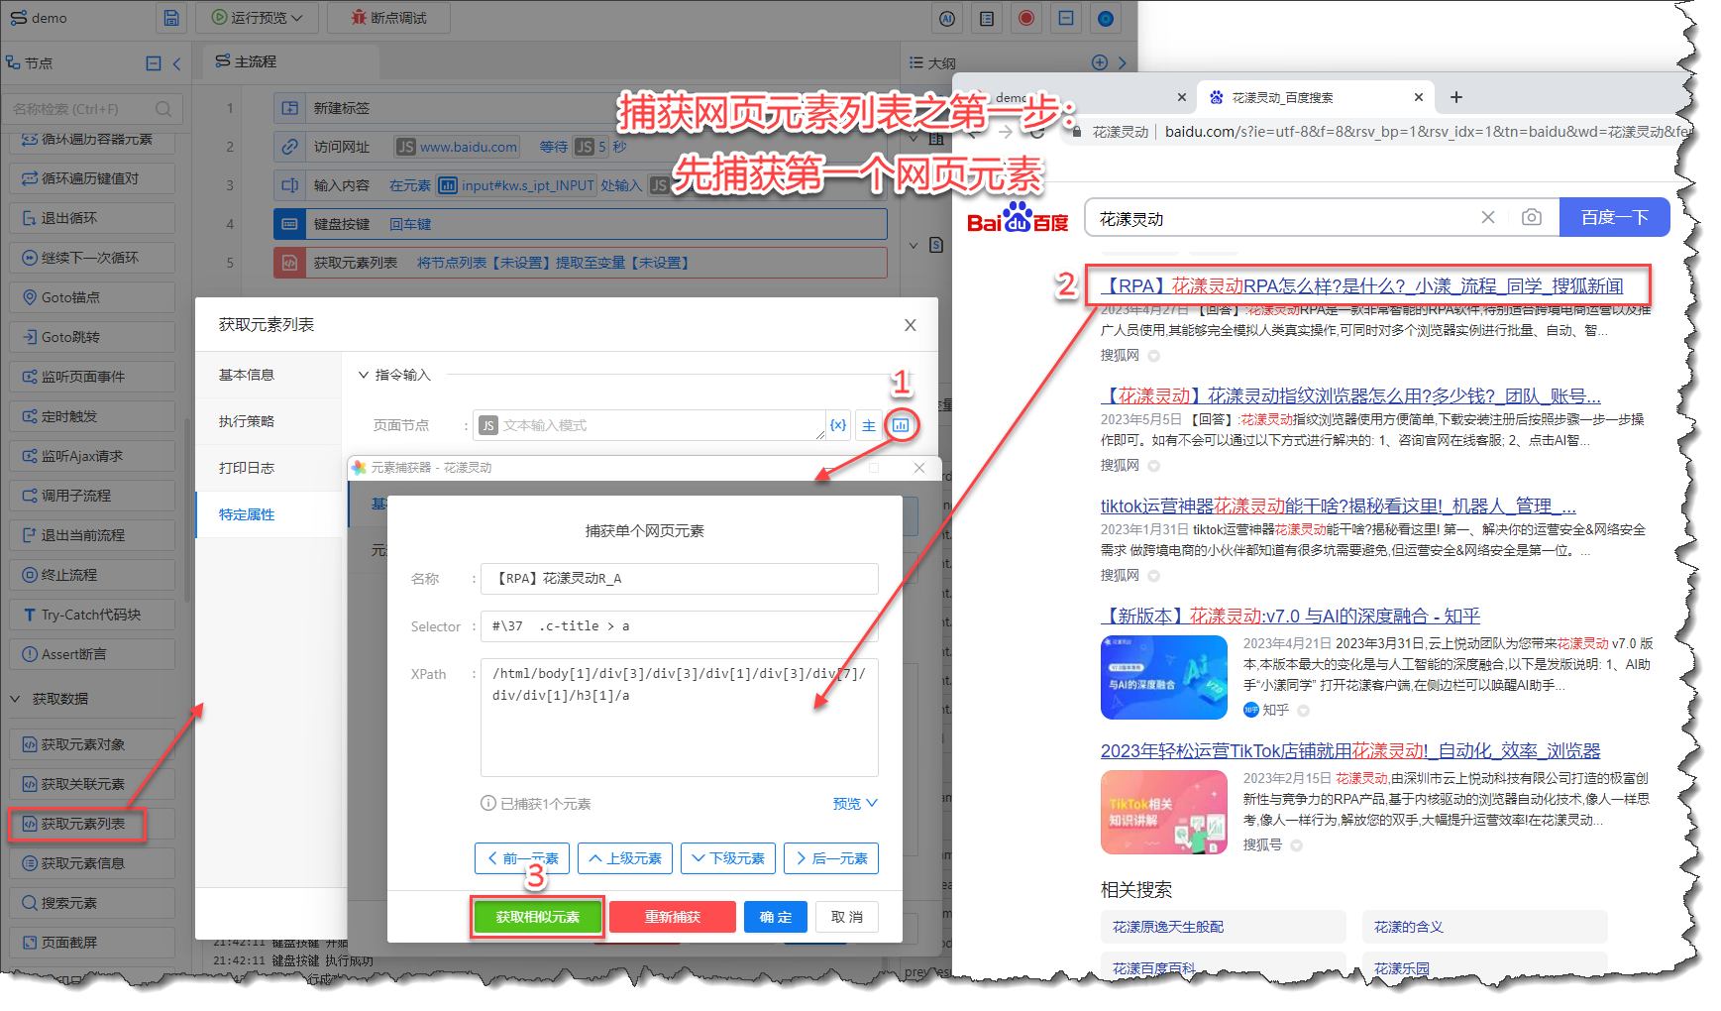Click the AI assistant icon in top toolbar
1721x1011 pixels.
pyautogui.click(x=947, y=18)
